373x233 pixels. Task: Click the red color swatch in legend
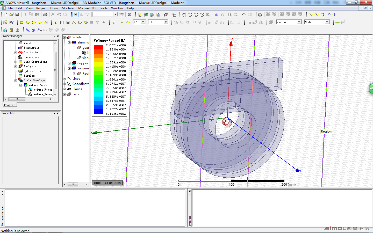(x=98, y=47)
